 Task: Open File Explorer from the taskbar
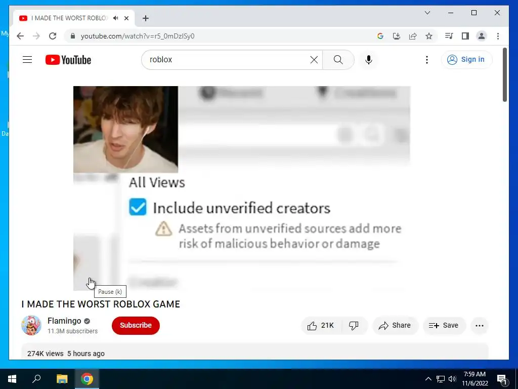(62, 379)
